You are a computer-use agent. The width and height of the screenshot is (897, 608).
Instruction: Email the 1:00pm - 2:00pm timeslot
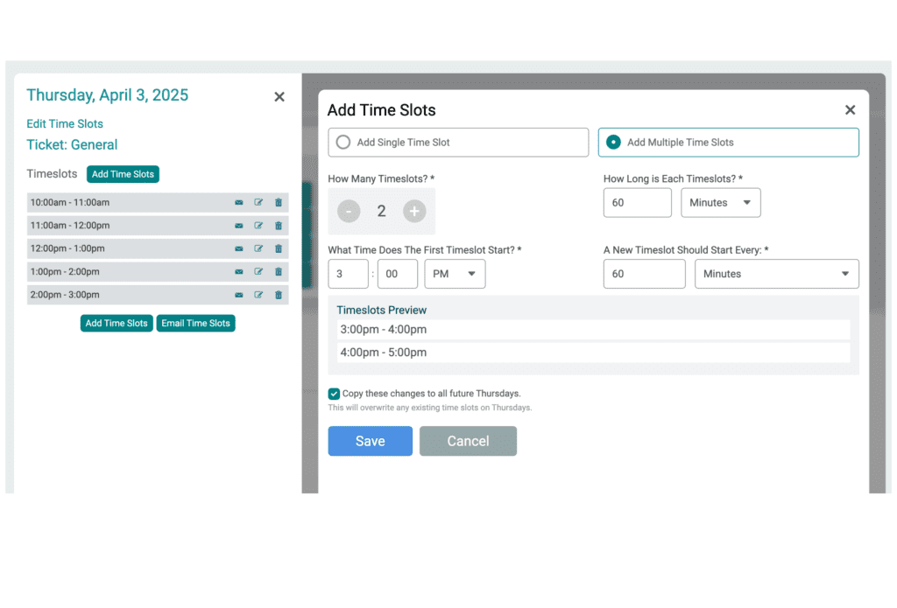pos(238,271)
